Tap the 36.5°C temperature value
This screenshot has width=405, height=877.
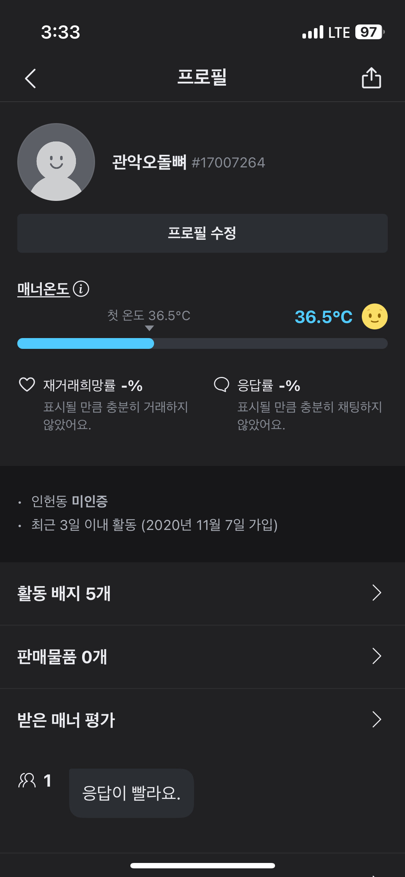323,317
